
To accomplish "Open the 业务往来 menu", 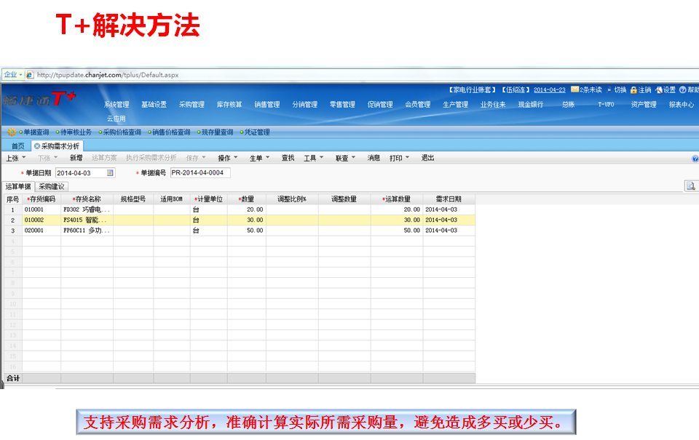I will [x=493, y=105].
